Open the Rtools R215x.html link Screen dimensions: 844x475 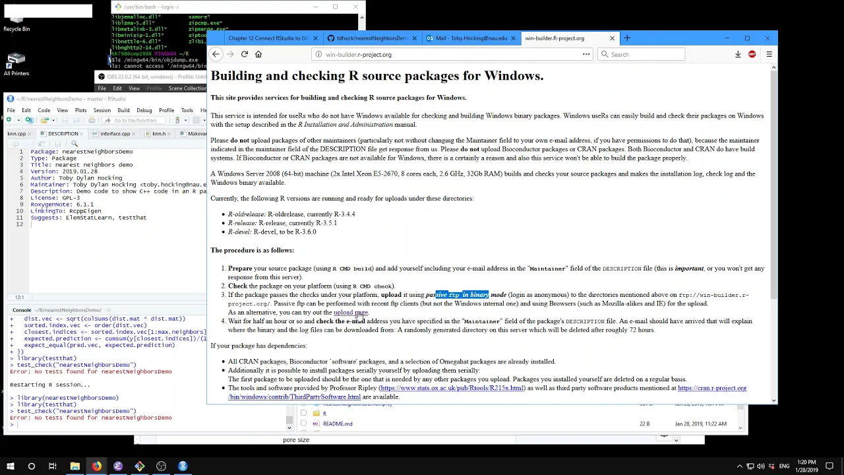coord(452,388)
